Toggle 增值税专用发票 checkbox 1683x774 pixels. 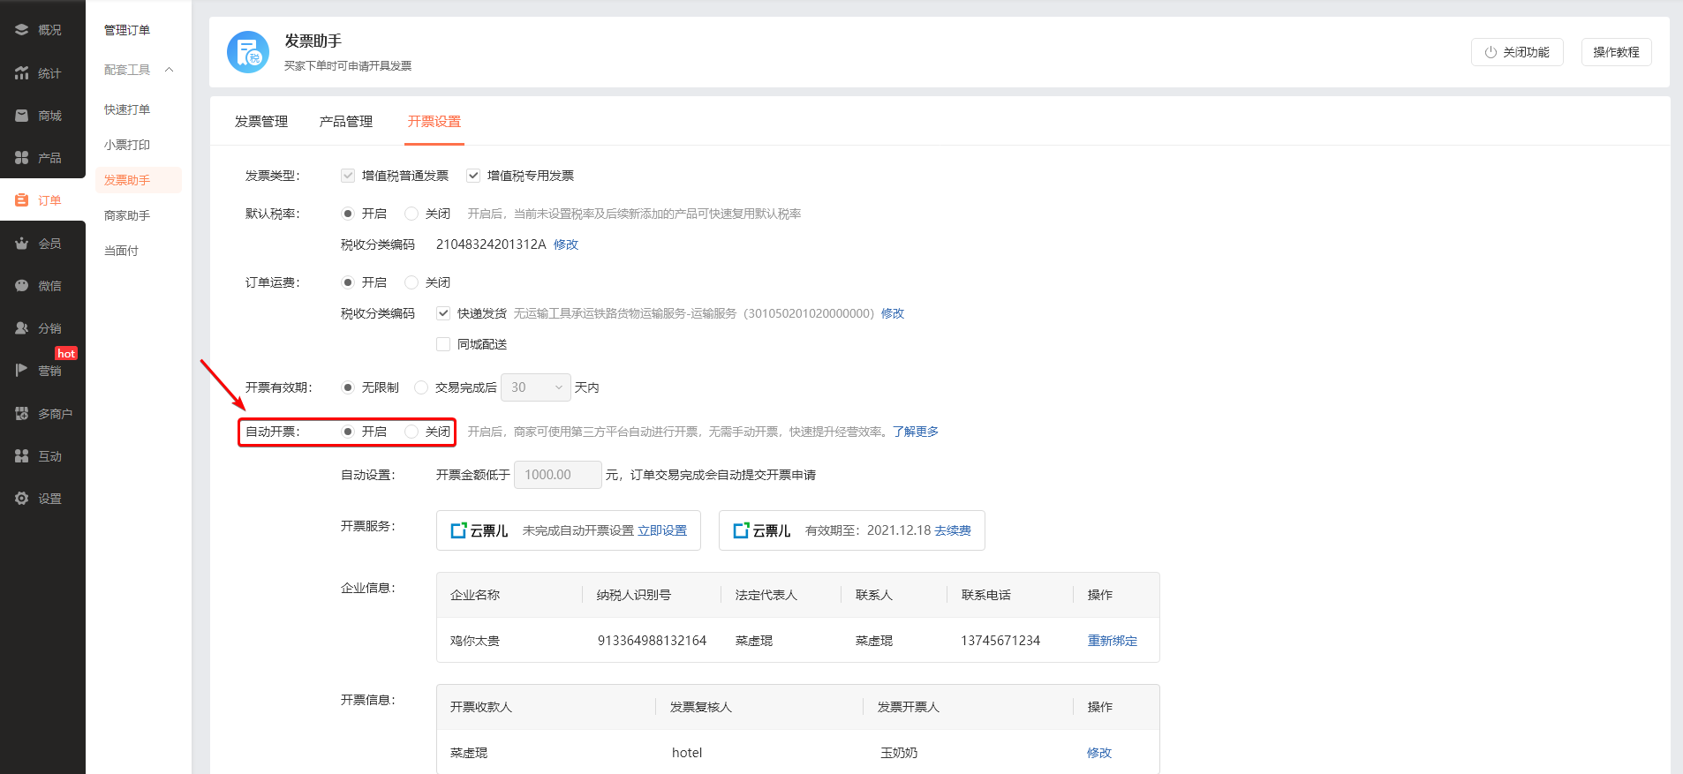tap(473, 176)
